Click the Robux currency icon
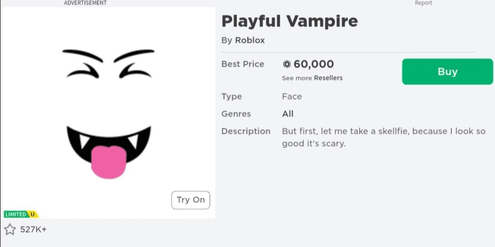The image size is (495, 247). 287,64
